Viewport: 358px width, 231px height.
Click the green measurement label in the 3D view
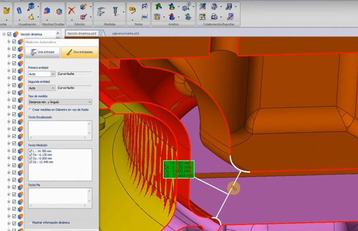point(179,170)
